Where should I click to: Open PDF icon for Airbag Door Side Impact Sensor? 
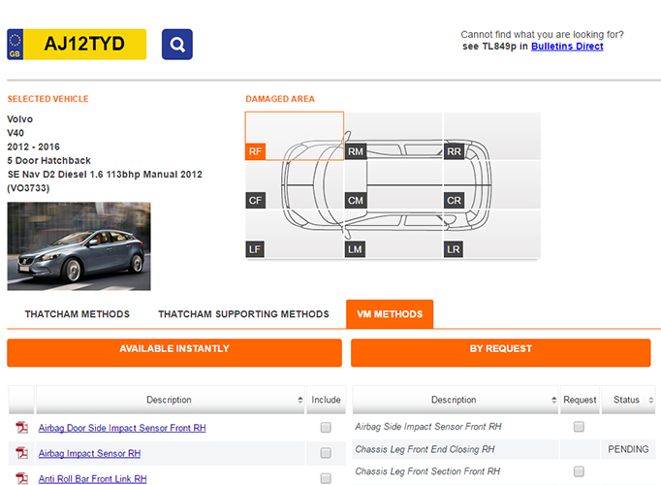[x=22, y=428]
